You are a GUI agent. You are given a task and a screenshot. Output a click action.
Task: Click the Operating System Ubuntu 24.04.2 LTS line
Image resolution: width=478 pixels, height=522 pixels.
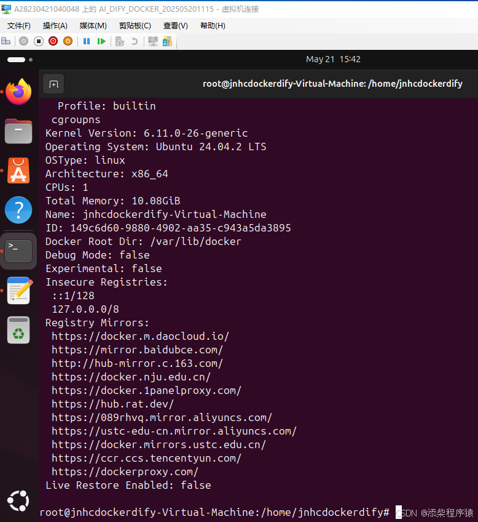click(x=156, y=147)
